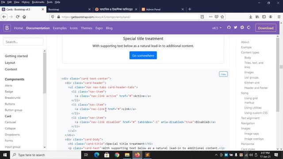This screenshot has height=159, width=283.
Task: Open the v4.5 version dropdown
Action: (217, 28)
